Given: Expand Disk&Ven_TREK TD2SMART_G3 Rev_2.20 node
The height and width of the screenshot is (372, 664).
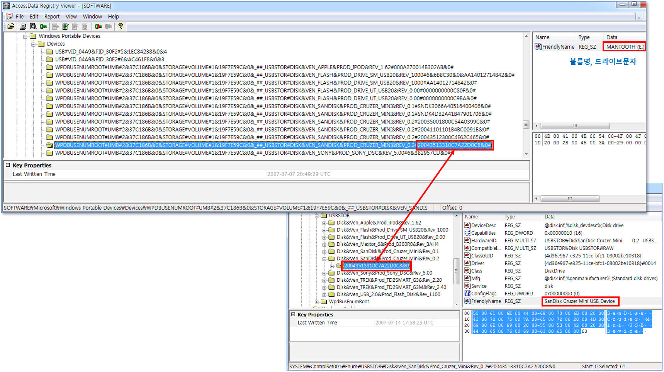Looking at the screenshot, I should [x=324, y=280].
